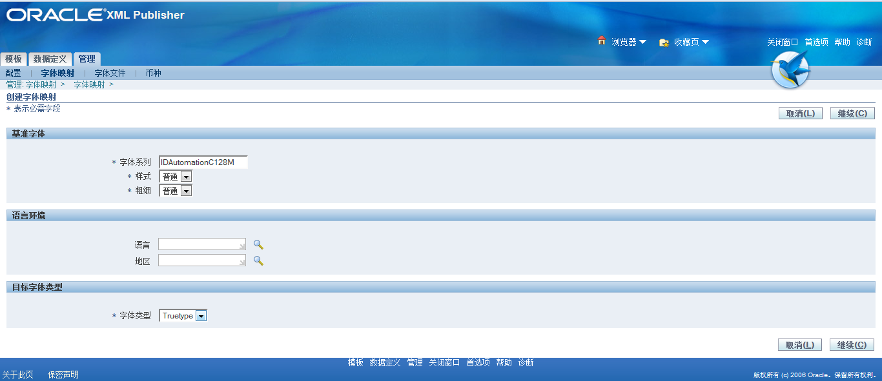Viewport: 882px width, 381px height.
Task: Open footer 诊断 link
Action: coord(526,363)
